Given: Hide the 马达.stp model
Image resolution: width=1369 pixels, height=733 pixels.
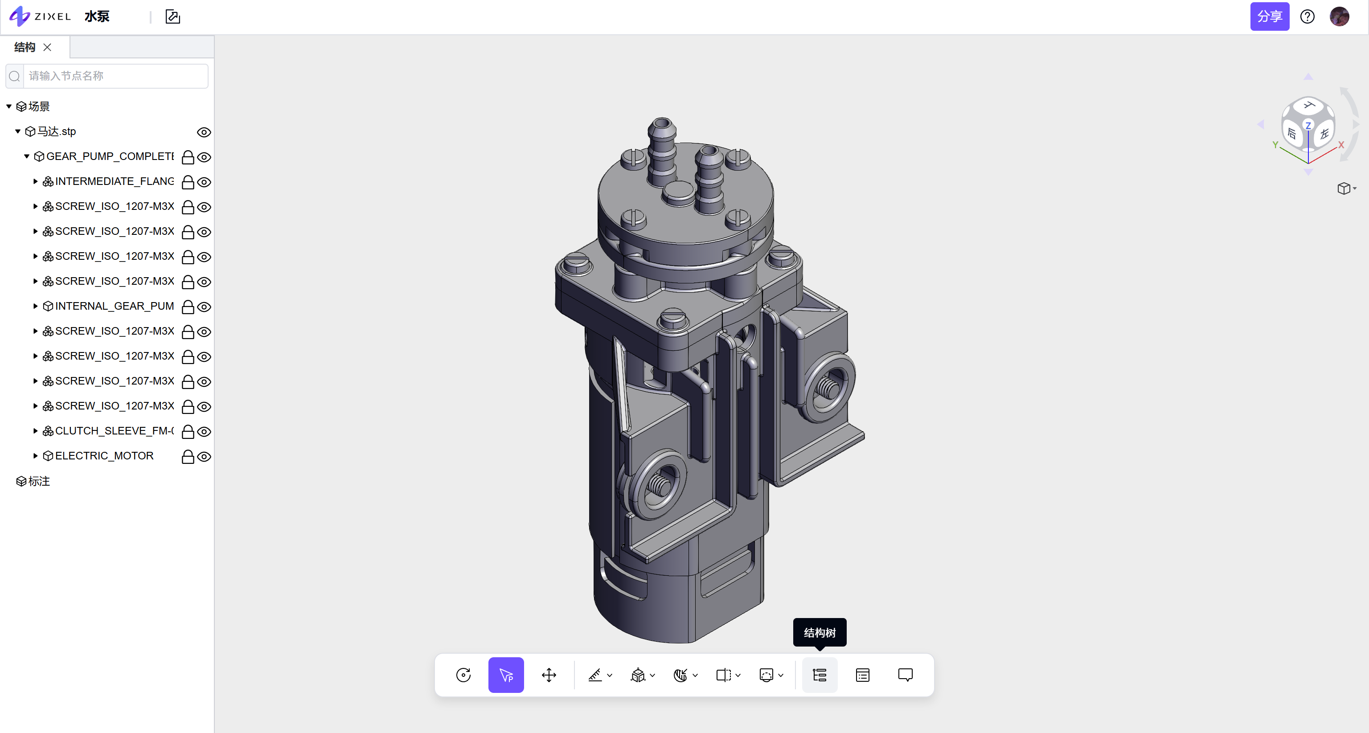Looking at the screenshot, I should (204, 132).
